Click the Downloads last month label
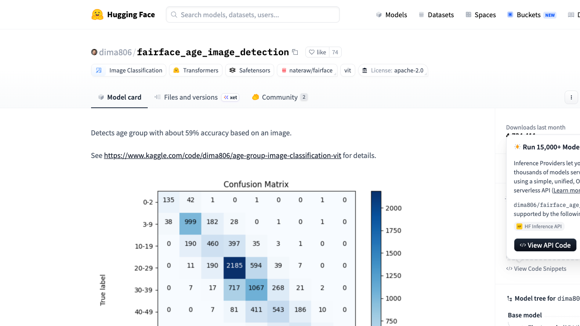The width and height of the screenshot is (580, 326). (536, 127)
